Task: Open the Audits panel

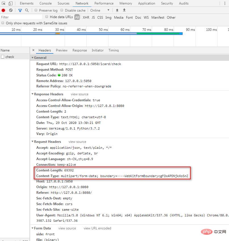Action: pos(184,3)
